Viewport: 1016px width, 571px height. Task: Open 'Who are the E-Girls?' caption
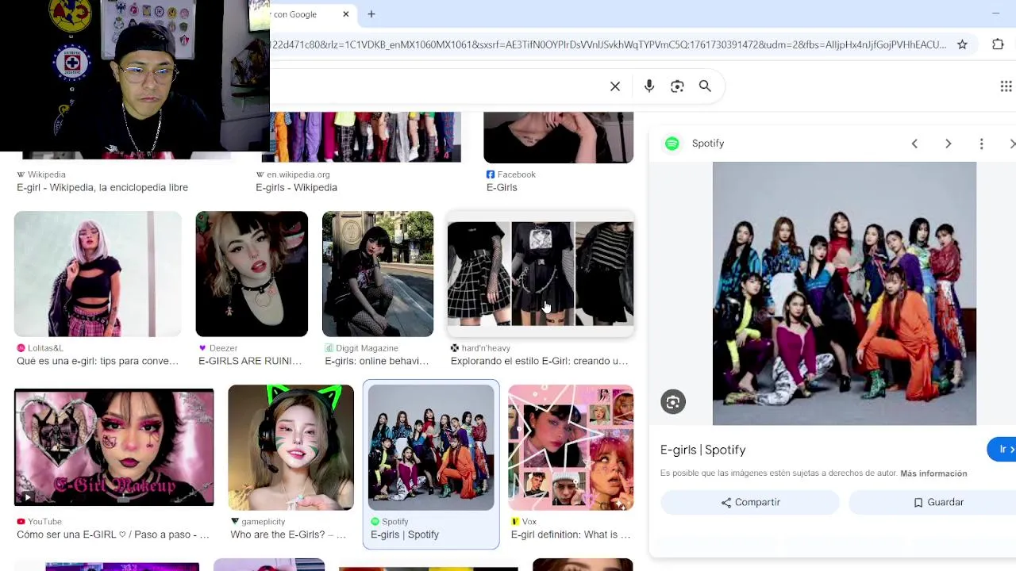coord(288,535)
